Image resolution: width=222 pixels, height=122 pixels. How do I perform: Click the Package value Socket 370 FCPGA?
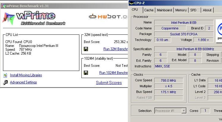184,34
